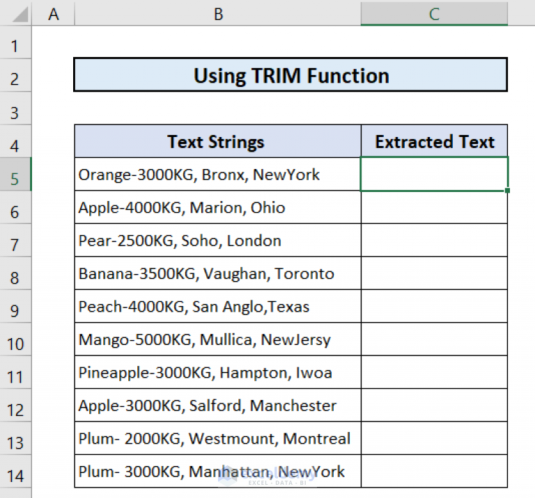The height and width of the screenshot is (498, 535).
Task: Select cell 'Peach-4000KG, San Anglo,Texas'
Action: pos(217,307)
